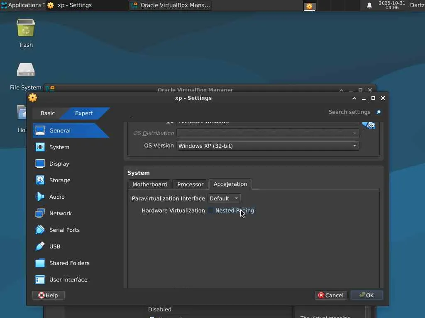Roll up the xp - Settings window
The image size is (425, 318).
354,98
